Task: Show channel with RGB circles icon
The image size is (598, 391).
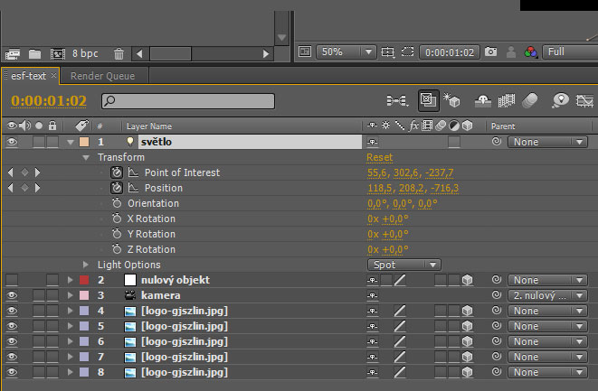Action: [x=530, y=51]
